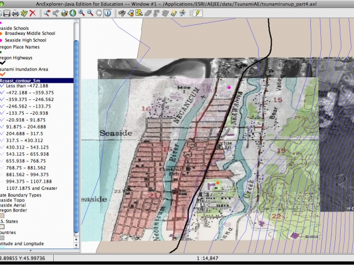Choose the Select Features tool
This screenshot has width=354, height=265.
139,13
